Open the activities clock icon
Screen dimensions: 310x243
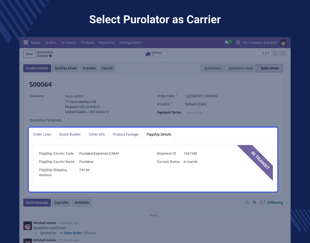(x=238, y=43)
